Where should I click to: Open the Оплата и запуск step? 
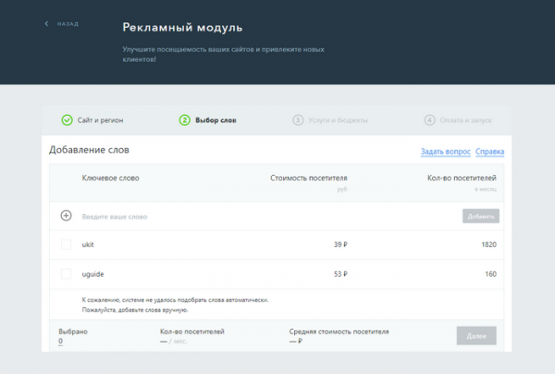click(x=466, y=120)
